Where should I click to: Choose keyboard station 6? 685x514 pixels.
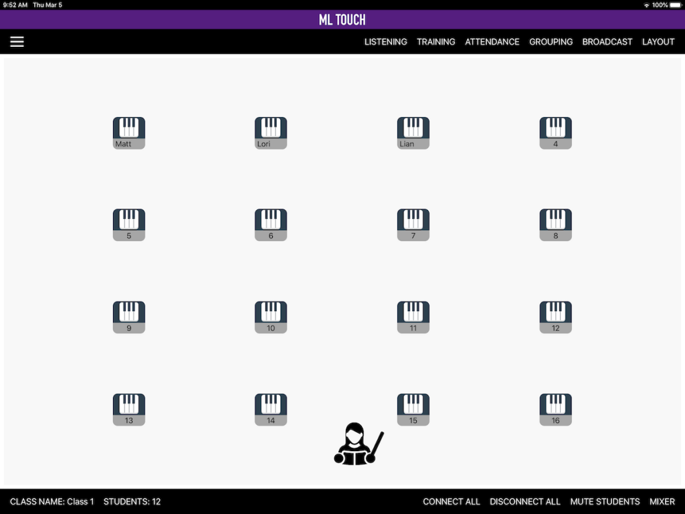(x=271, y=225)
